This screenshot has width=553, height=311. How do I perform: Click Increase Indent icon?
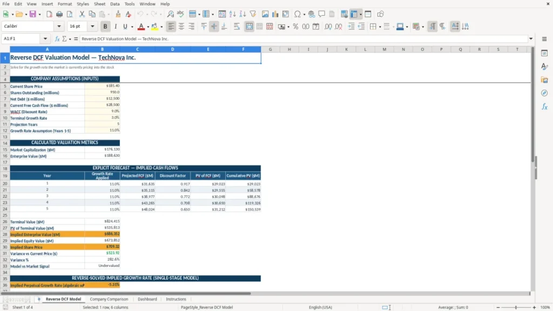(351, 26)
